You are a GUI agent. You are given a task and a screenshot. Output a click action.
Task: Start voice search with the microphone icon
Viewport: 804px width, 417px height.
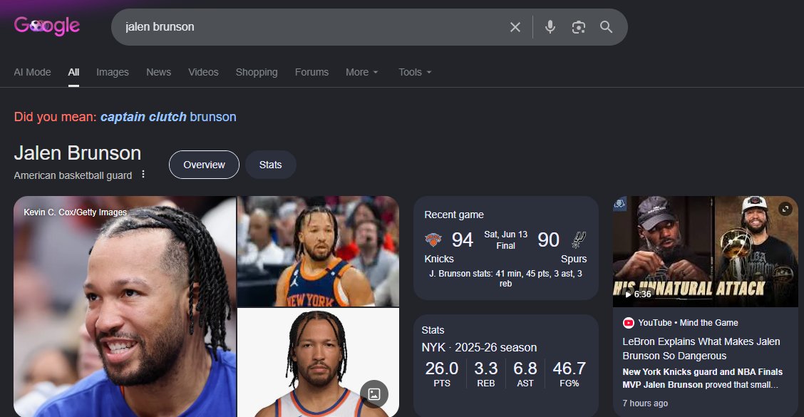coord(550,26)
